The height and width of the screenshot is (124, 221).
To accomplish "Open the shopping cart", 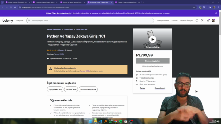I will tap(202, 21).
